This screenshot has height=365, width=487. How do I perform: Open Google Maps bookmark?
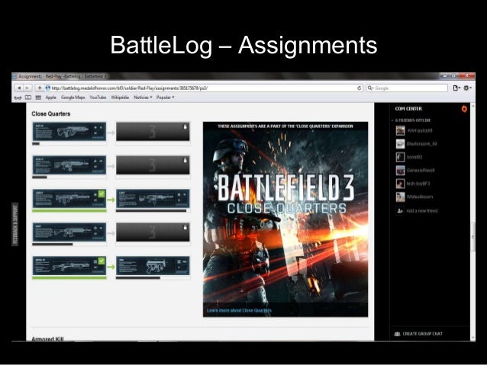(73, 98)
